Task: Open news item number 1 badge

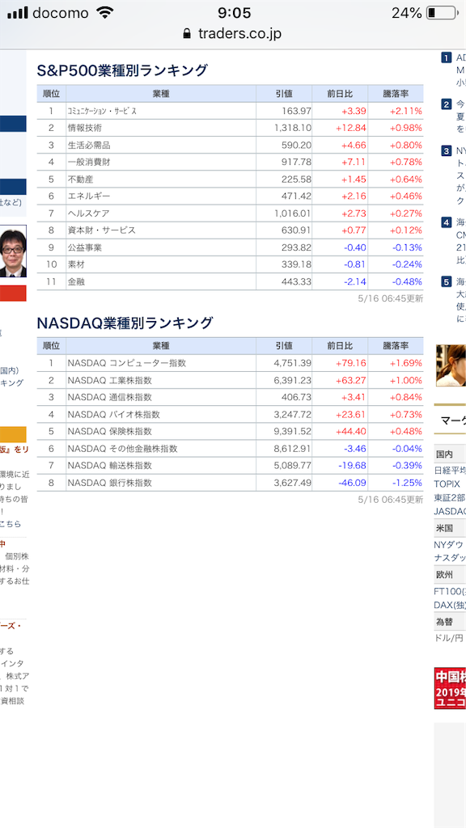Action: click(x=447, y=57)
